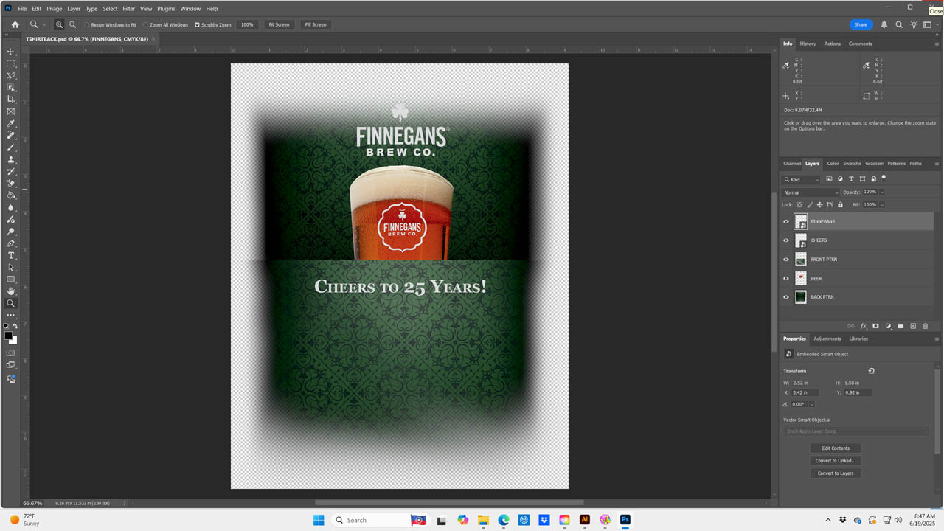This screenshot has width=944, height=531.
Task: Select the Hand tool
Action: click(11, 291)
